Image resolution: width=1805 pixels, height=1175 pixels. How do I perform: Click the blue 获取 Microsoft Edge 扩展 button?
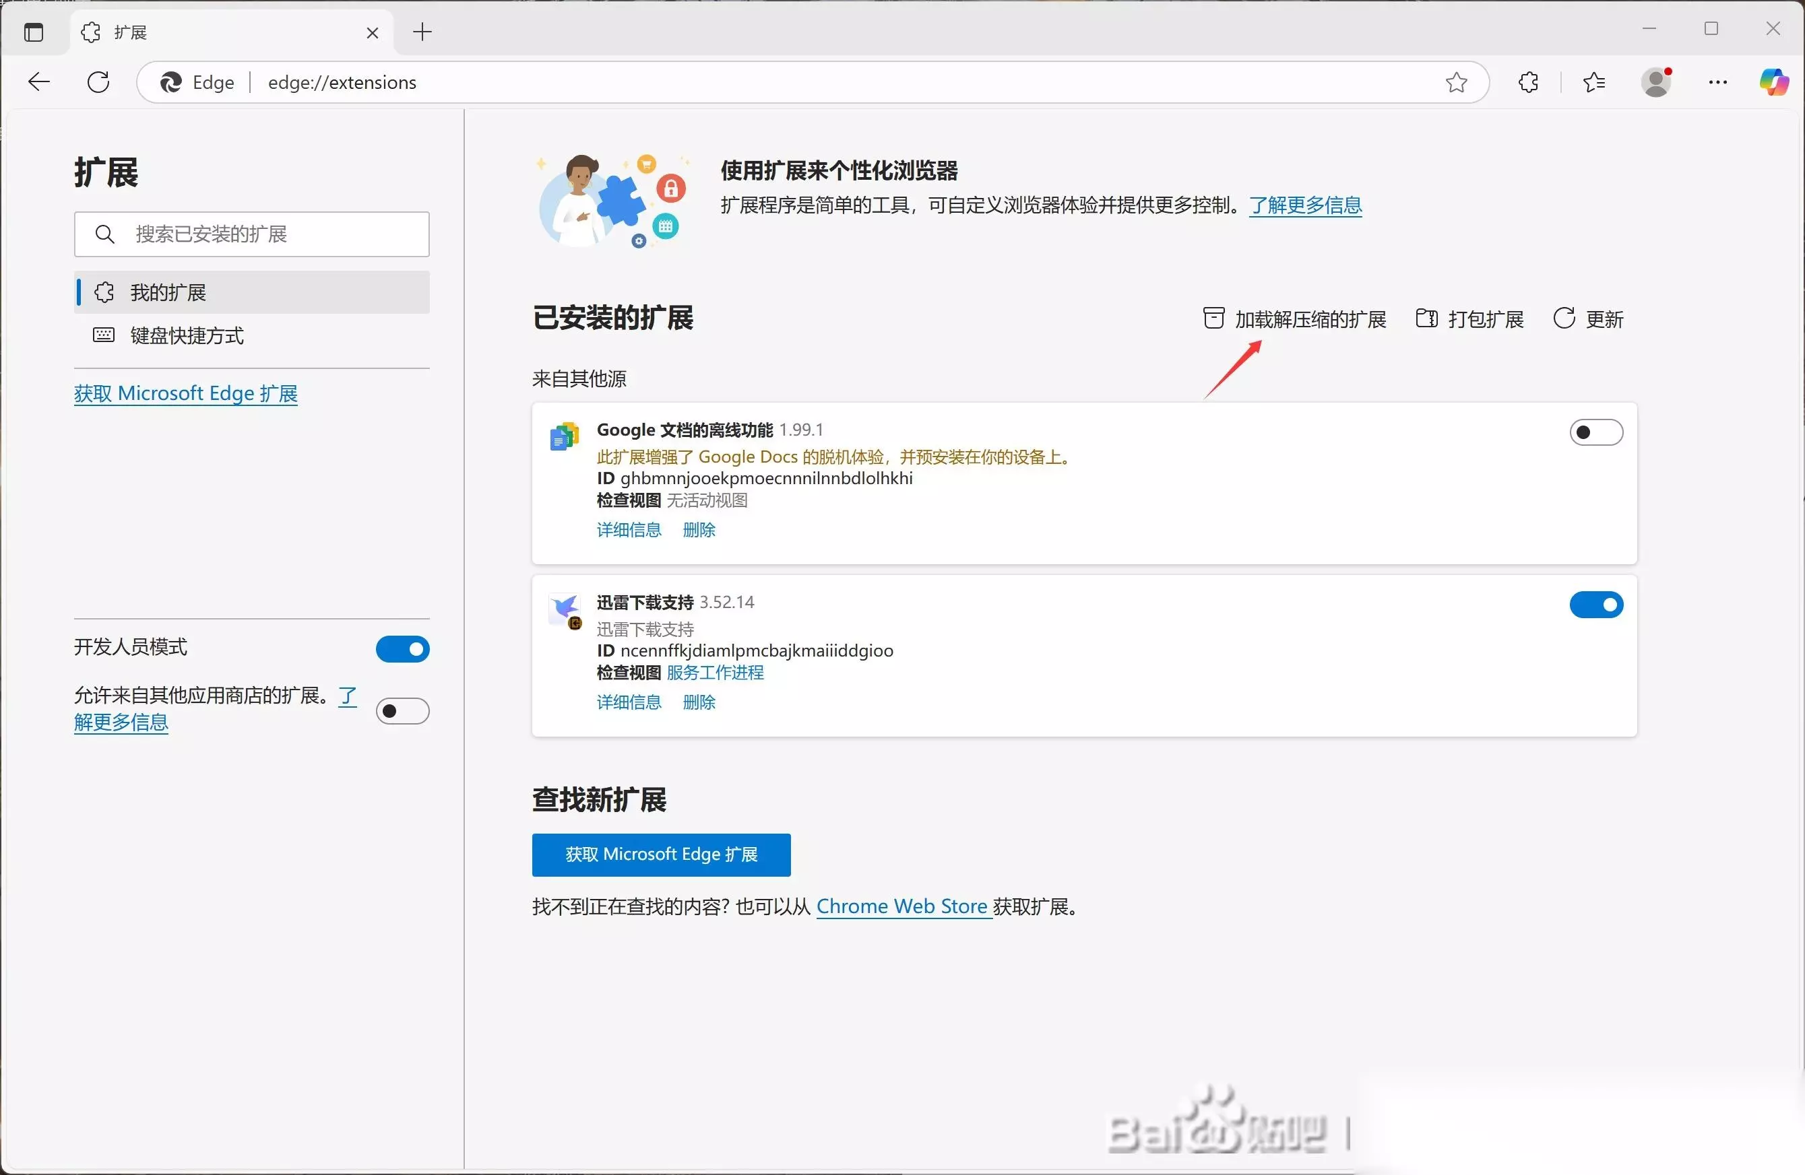pyautogui.click(x=662, y=855)
